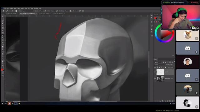Change the screen mode via toolbar icon
The height and width of the screenshot is (112, 200).
tap(2, 75)
